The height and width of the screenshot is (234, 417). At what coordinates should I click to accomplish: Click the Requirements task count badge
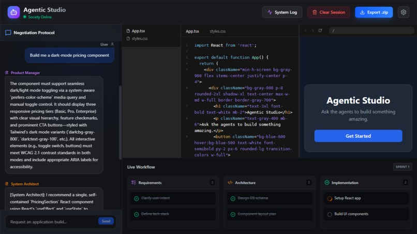[212, 182]
